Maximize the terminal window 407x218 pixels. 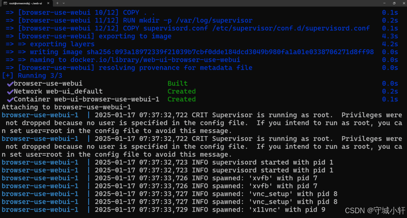[x=394, y=3]
